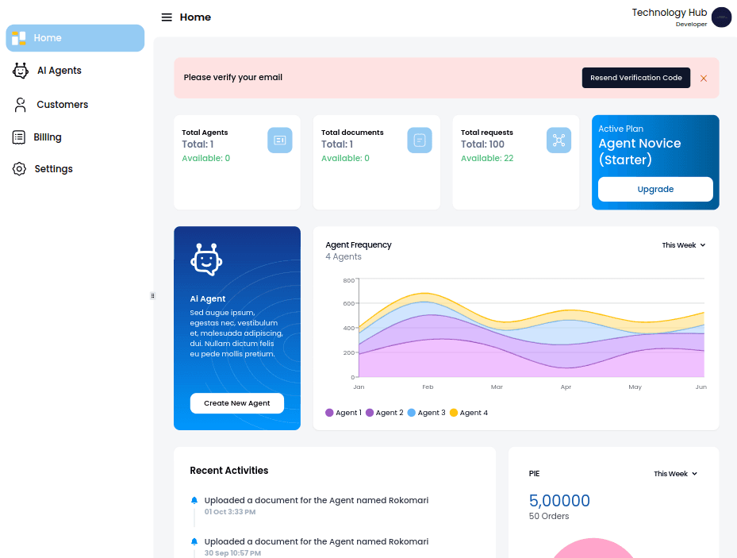Select the 01 Oct 3:33 PM activity text
This screenshot has width=737, height=558.
tap(230, 512)
